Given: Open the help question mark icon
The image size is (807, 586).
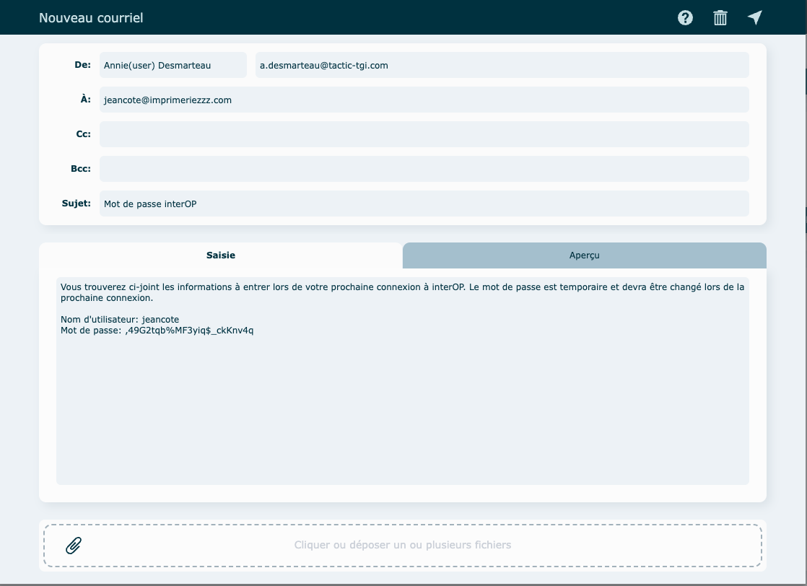Looking at the screenshot, I should pyautogui.click(x=685, y=18).
